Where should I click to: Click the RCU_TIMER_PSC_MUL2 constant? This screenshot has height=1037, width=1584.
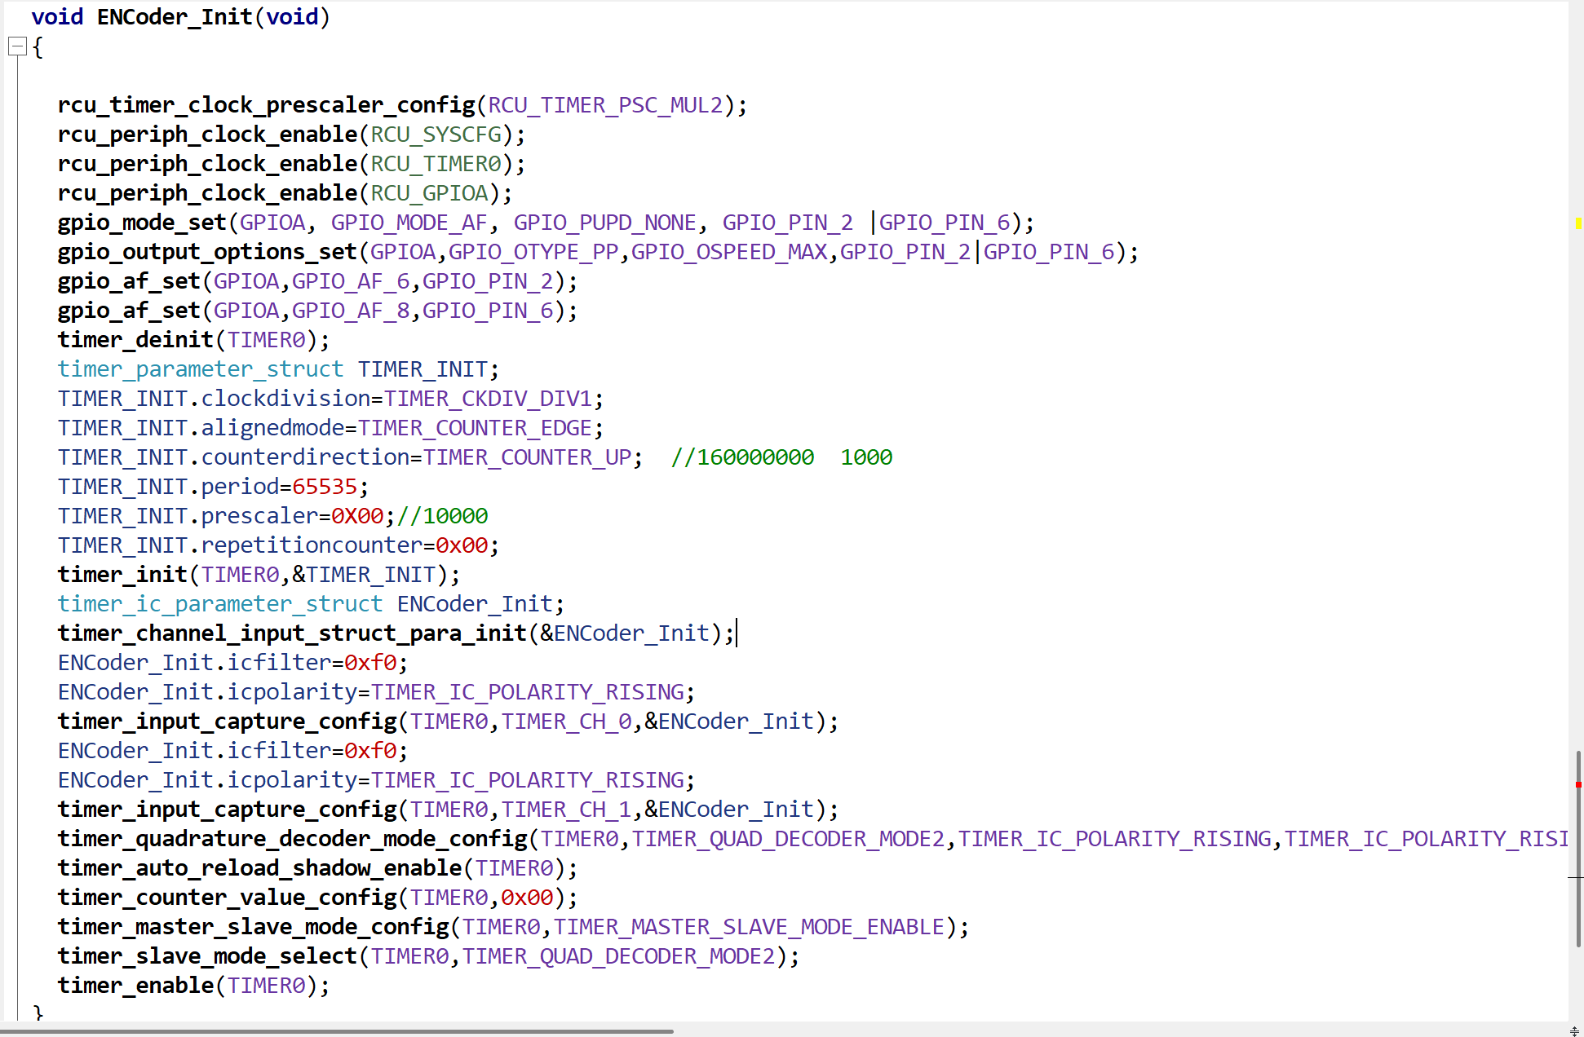click(605, 105)
